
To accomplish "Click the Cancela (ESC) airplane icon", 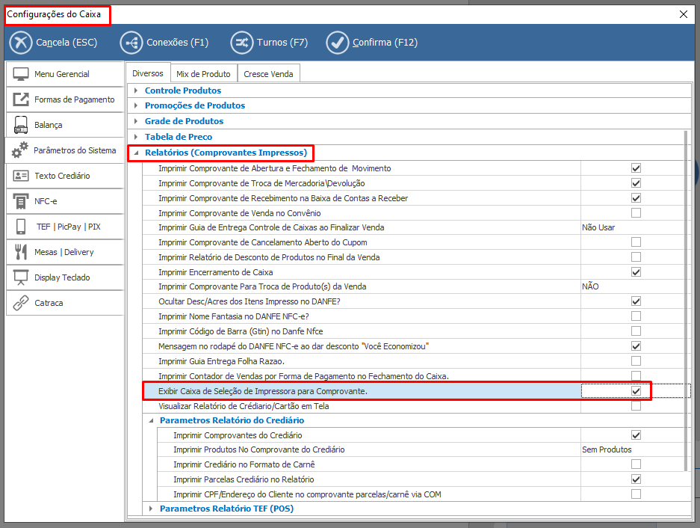I will pos(21,43).
